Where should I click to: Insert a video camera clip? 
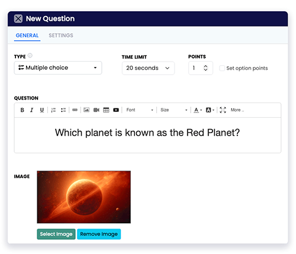tap(96, 110)
